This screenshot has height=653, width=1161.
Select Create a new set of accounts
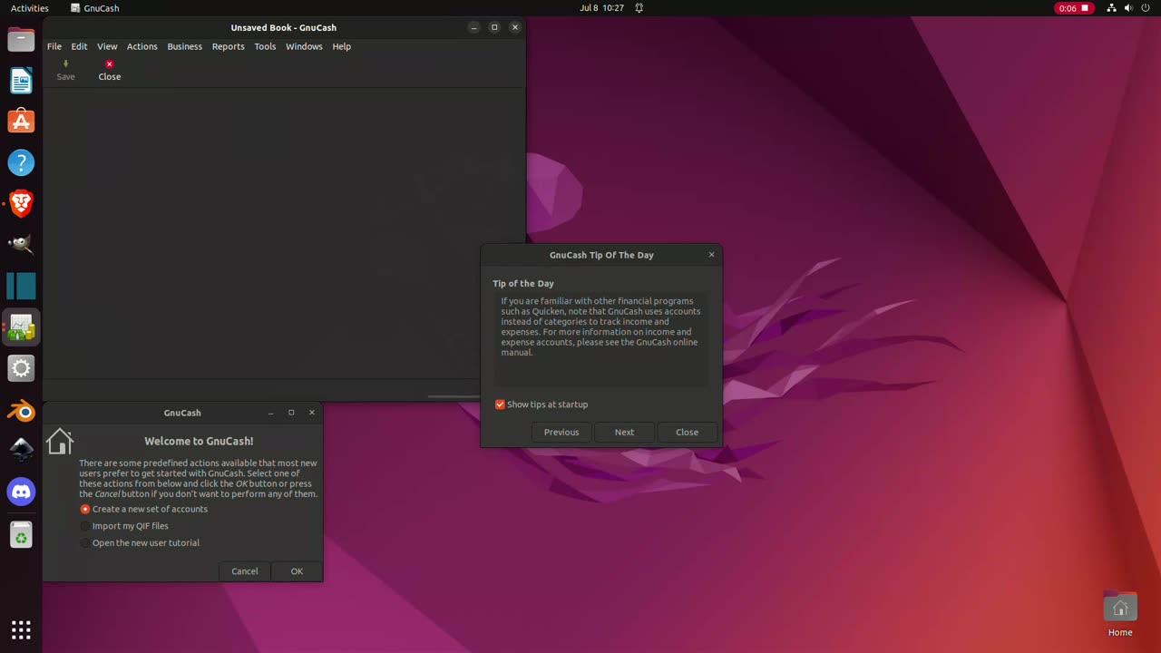(x=144, y=509)
